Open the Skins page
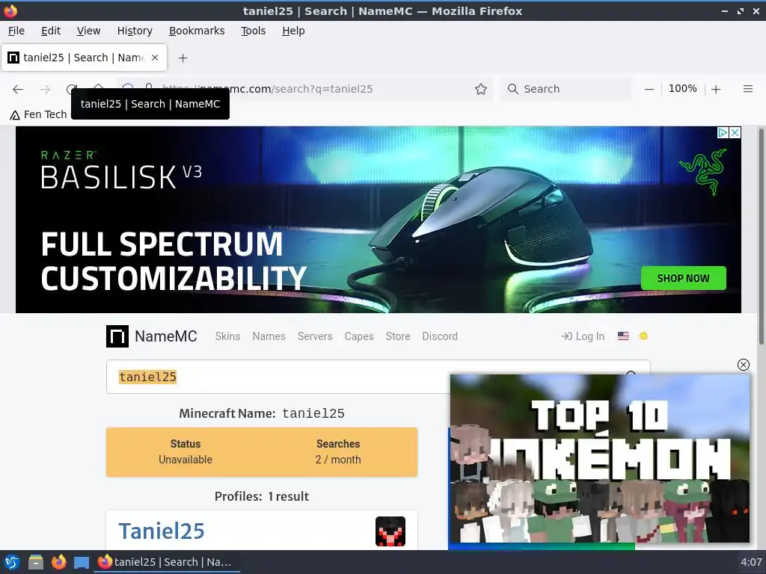The image size is (766, 574). [x=227, y=336]
